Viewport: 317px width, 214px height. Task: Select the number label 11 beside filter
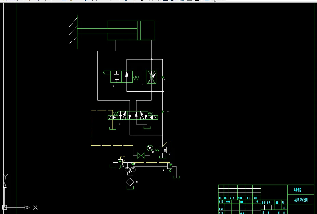137,182
